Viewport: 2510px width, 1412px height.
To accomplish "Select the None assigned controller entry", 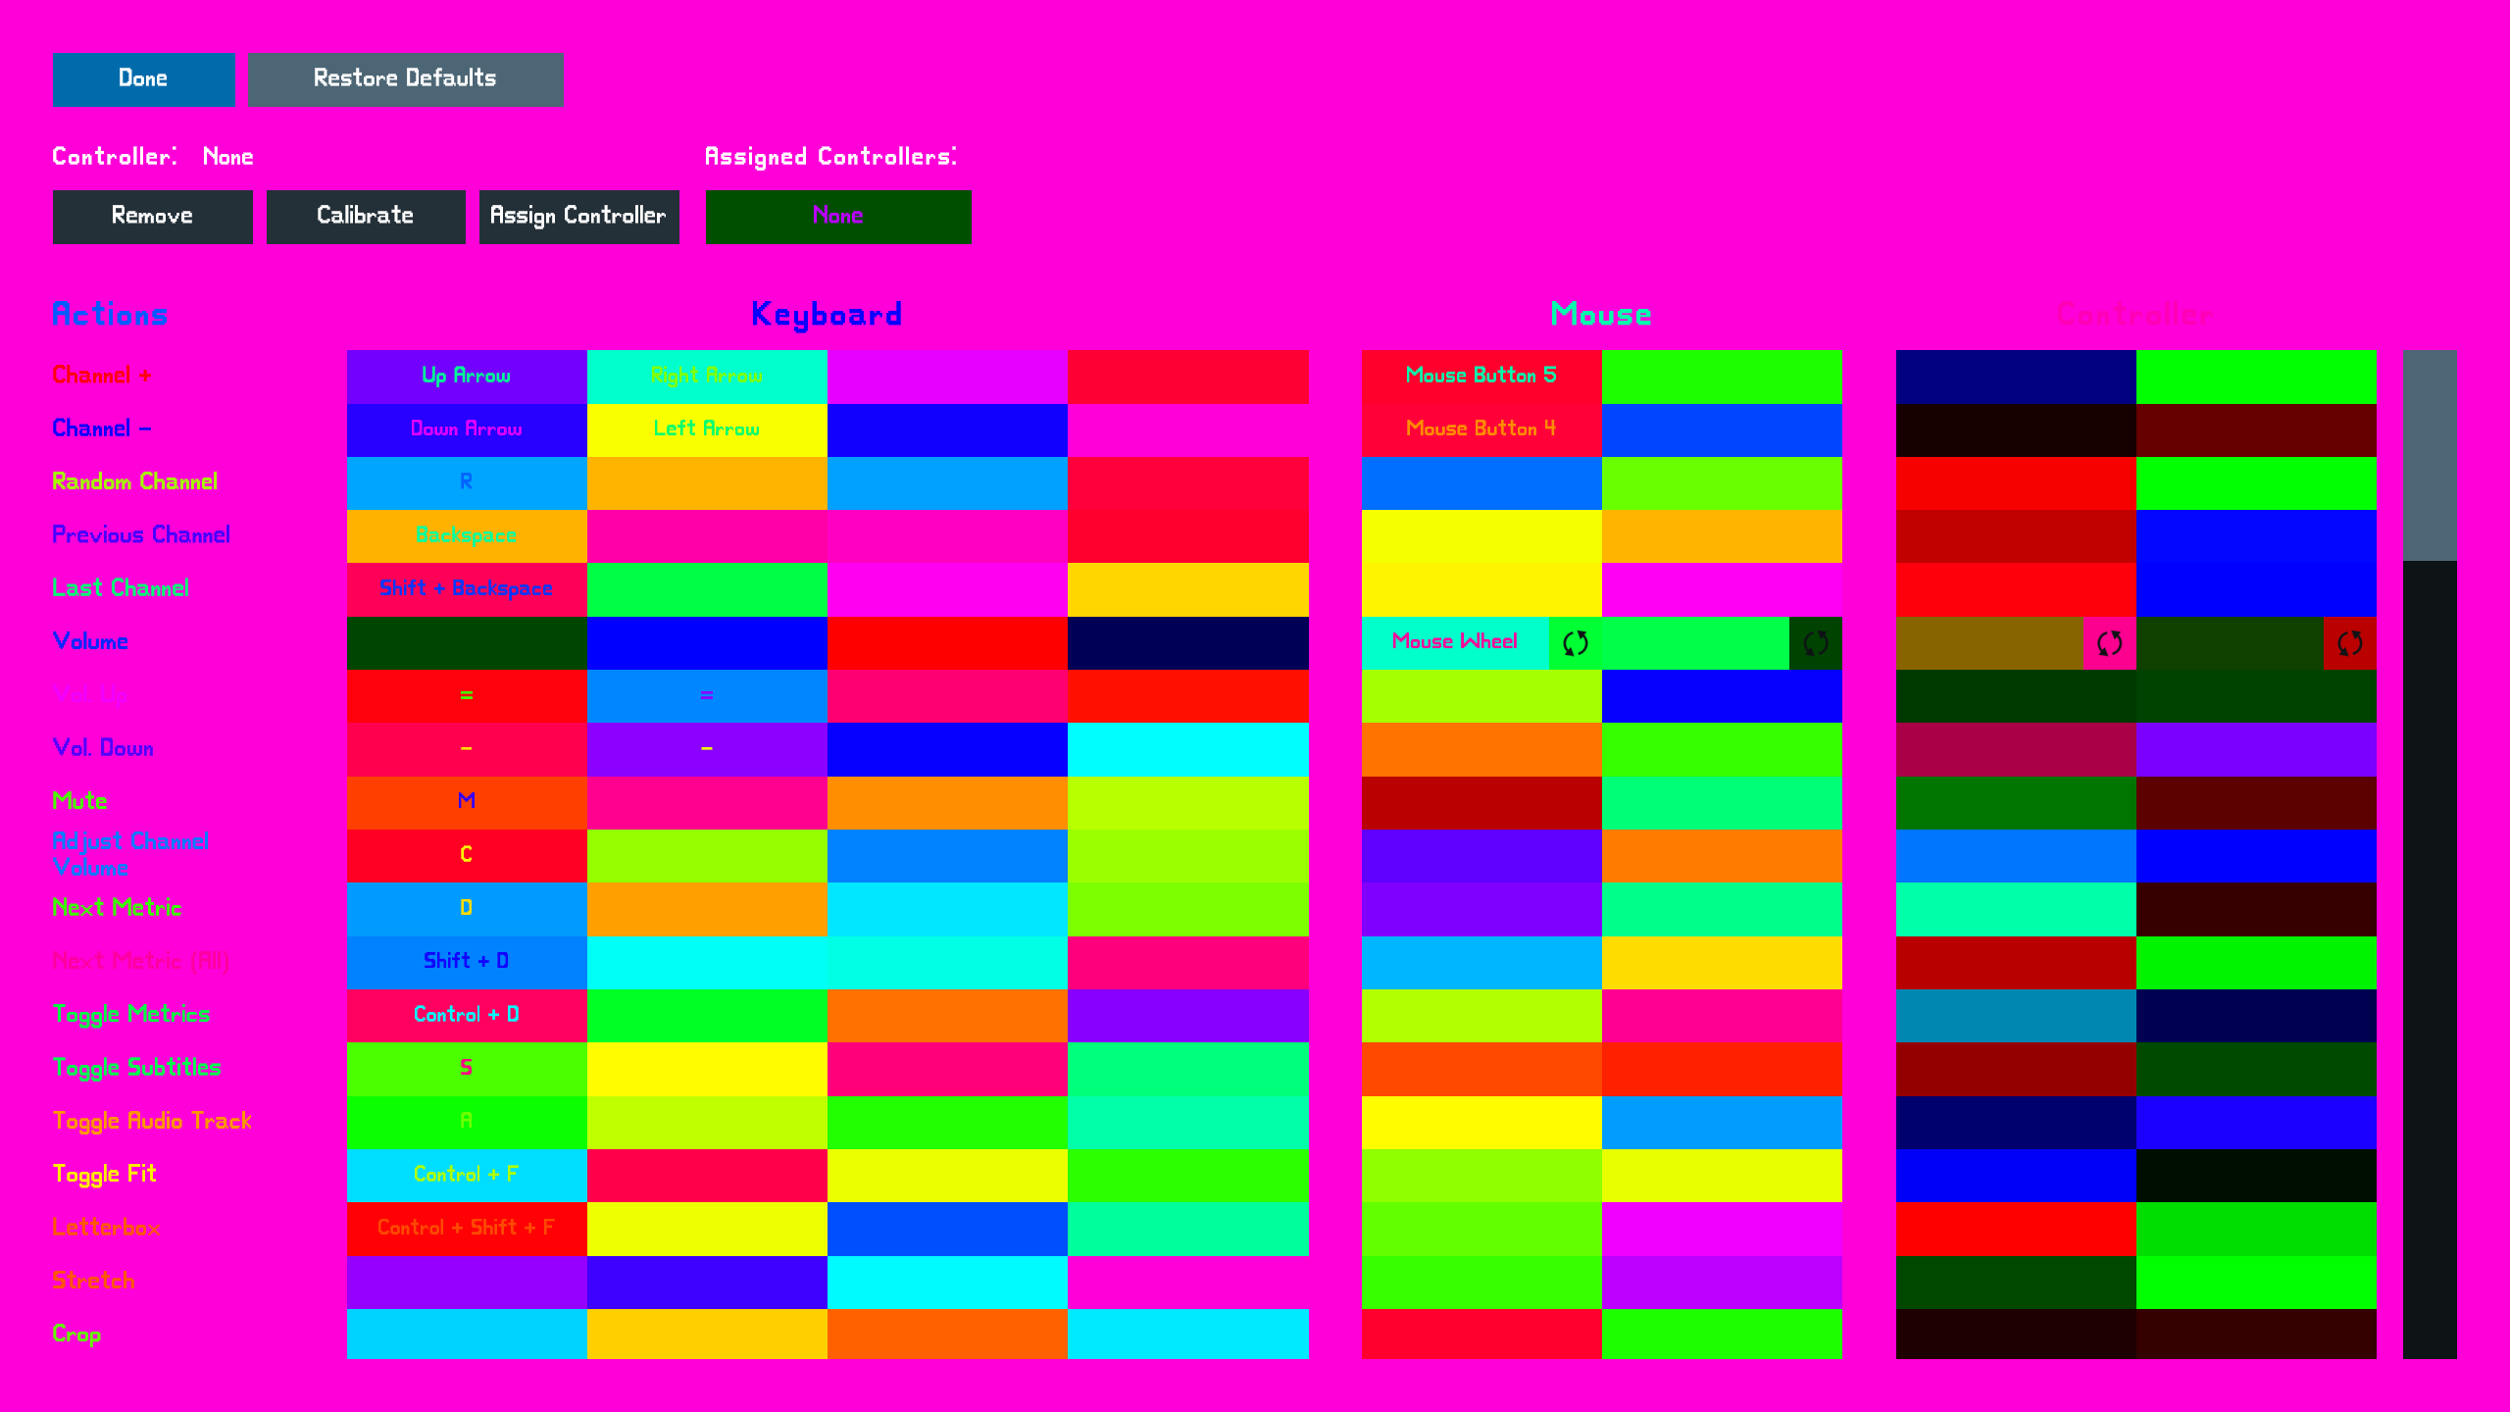I will (837, 217).
